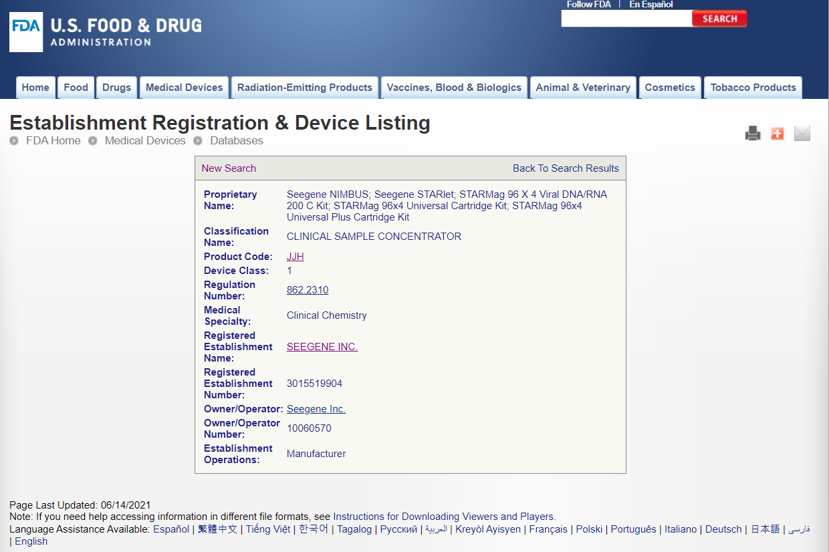Open the Cosmetics tab
829x552 pixels.
(670, 88)
